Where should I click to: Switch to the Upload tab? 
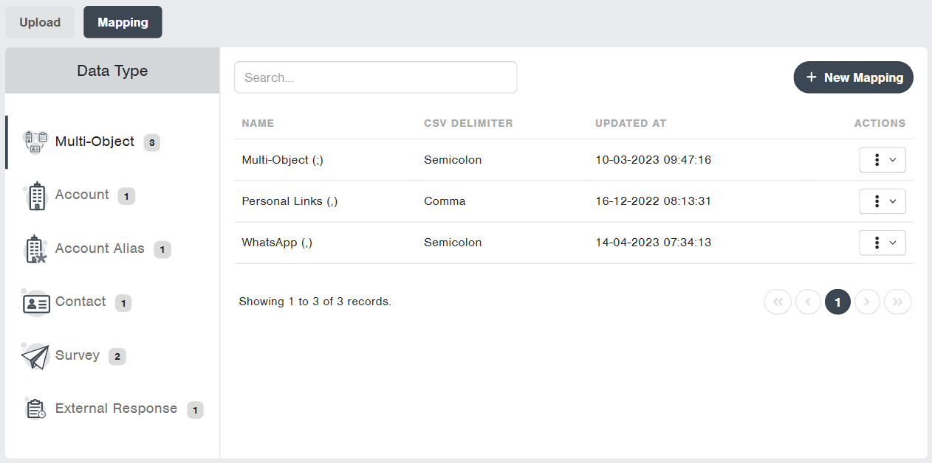(x=39, y=22)
